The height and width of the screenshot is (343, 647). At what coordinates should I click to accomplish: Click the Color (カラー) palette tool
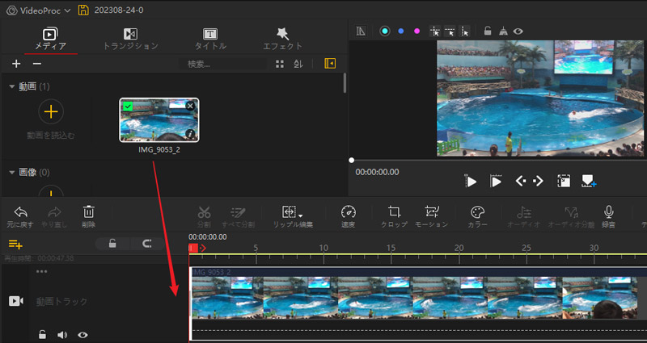(476, 213)
